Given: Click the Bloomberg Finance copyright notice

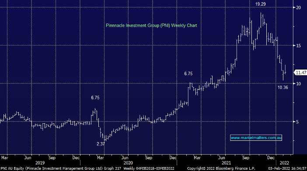Looking at the screenshot, I should tap(221, 168).
